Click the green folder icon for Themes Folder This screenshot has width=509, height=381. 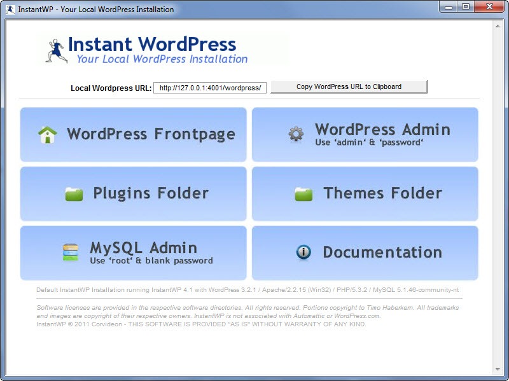(303, 194)
